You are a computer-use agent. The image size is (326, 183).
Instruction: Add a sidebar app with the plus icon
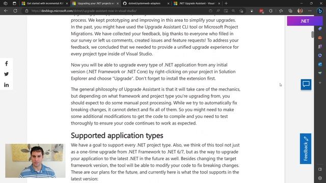pos(320,83)
